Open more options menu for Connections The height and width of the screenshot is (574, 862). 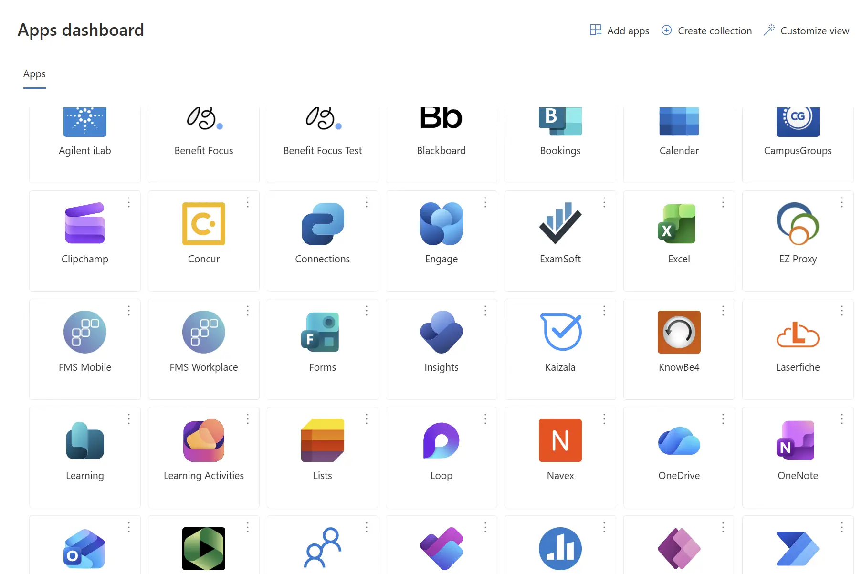click(x=367, y=202)
